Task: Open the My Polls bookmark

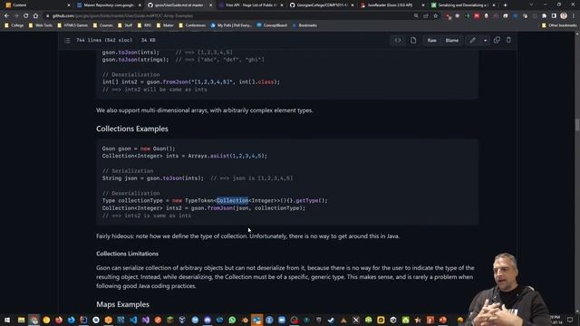Action: pyautogui.click(x=231, y=25)
